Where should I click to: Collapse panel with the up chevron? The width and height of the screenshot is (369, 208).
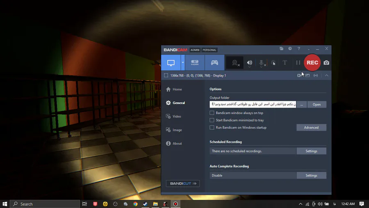(x=327, y=75)
